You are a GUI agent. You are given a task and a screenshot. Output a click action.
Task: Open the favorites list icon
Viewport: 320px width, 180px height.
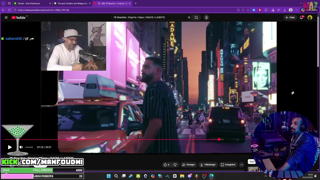tap(278, 10)
